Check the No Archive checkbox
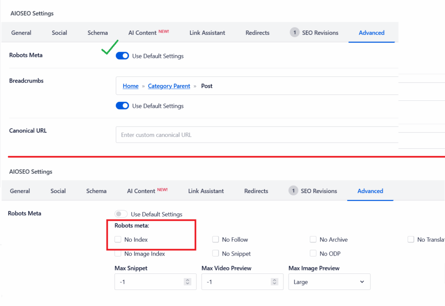The image size is (445, 306). [313, 239]
